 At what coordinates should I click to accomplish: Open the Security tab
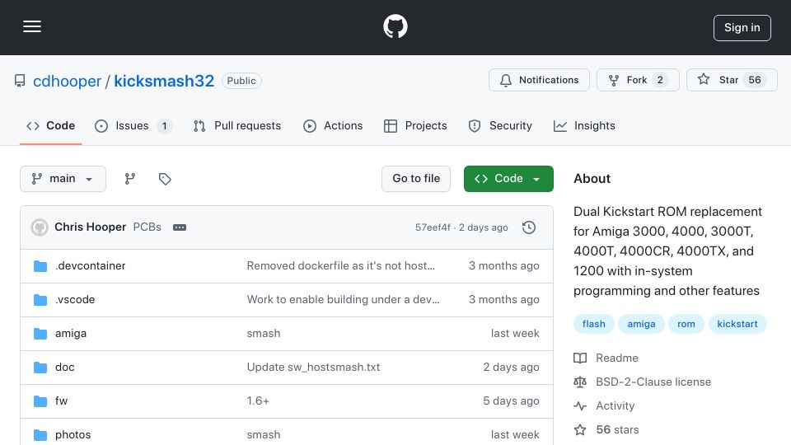click(500, 125)
